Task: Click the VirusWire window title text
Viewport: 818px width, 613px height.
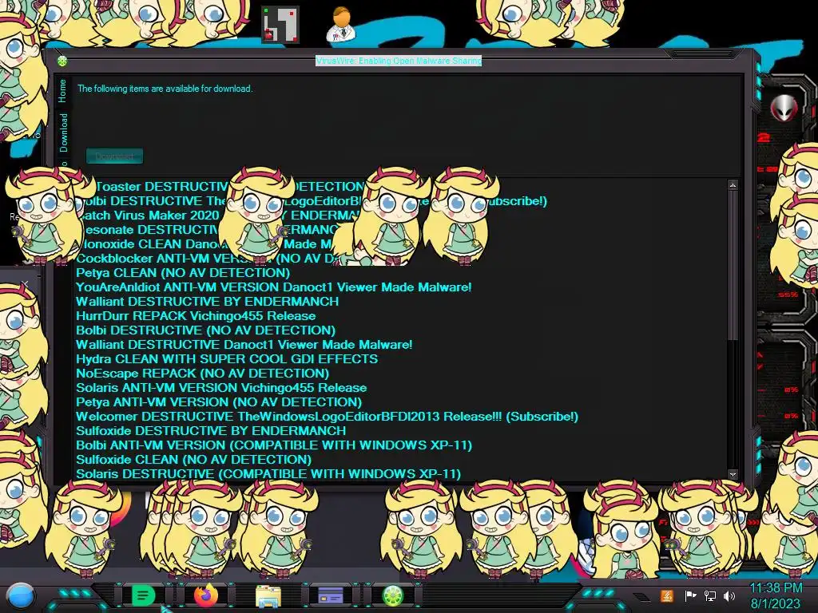Action: 399,61
